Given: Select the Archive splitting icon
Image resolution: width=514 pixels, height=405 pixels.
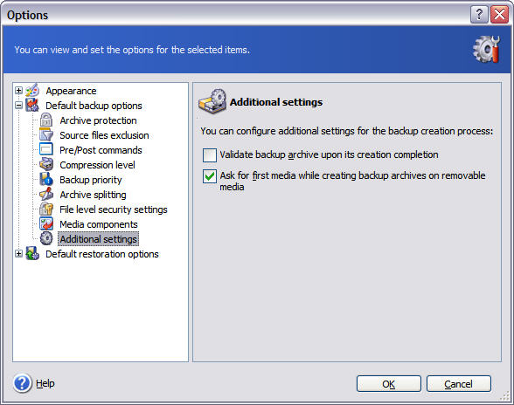Looking at the screenshot, I should [x=46, y=194].
